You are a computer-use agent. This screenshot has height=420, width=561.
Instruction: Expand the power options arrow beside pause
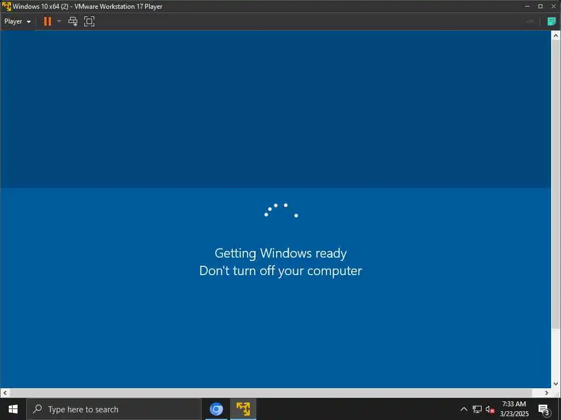coord(59,21)
